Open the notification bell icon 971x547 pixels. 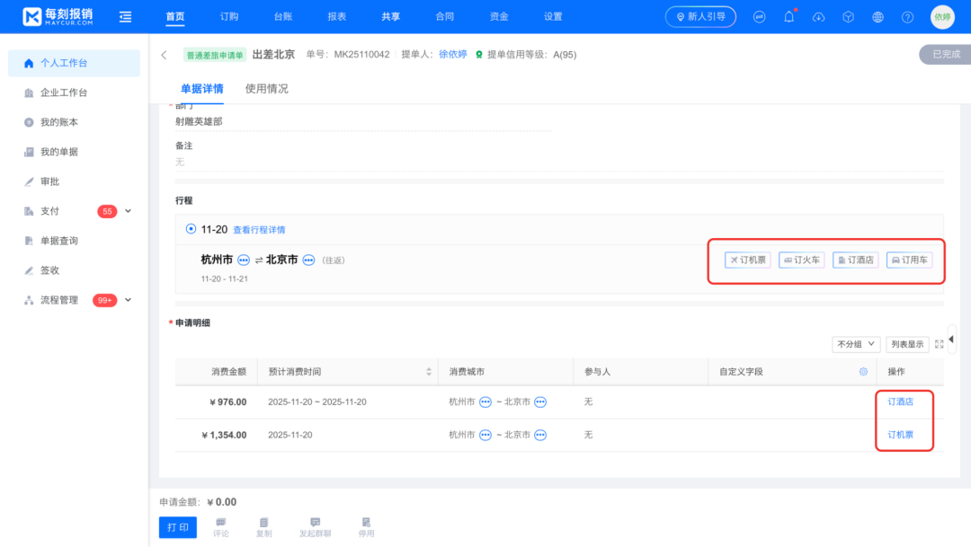(x=788, y=16)
